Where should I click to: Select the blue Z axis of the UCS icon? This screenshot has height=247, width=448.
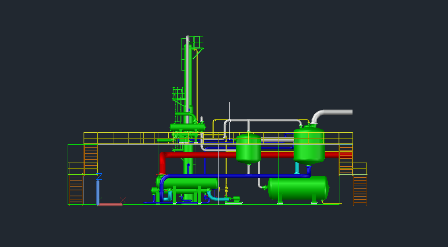click(98, 192)
